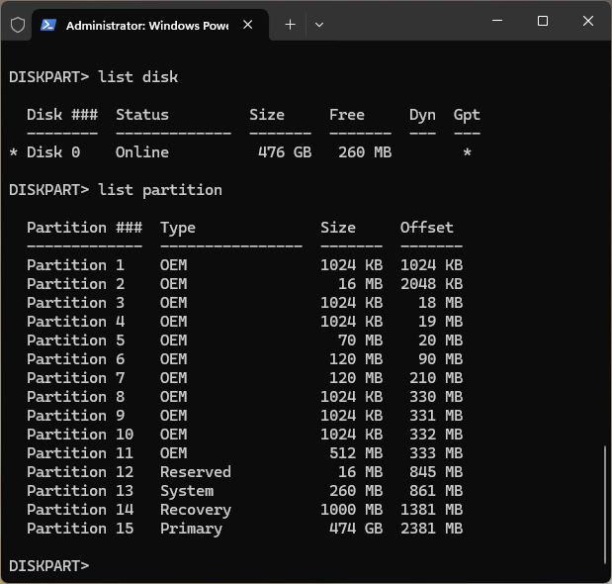This screenshot has height=584, width=612.
Task: Select the Administrator: Windows PowerShell tab
Action: click(150, 26)
